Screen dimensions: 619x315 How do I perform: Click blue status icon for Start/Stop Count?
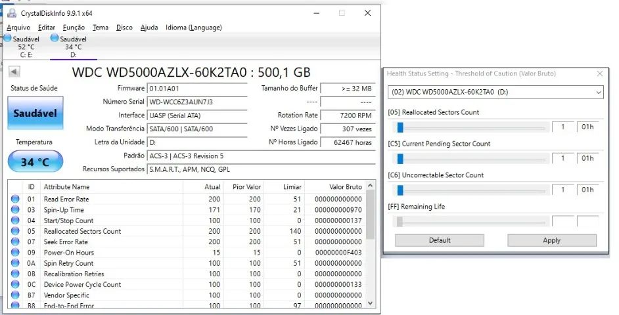pos(15,220)
